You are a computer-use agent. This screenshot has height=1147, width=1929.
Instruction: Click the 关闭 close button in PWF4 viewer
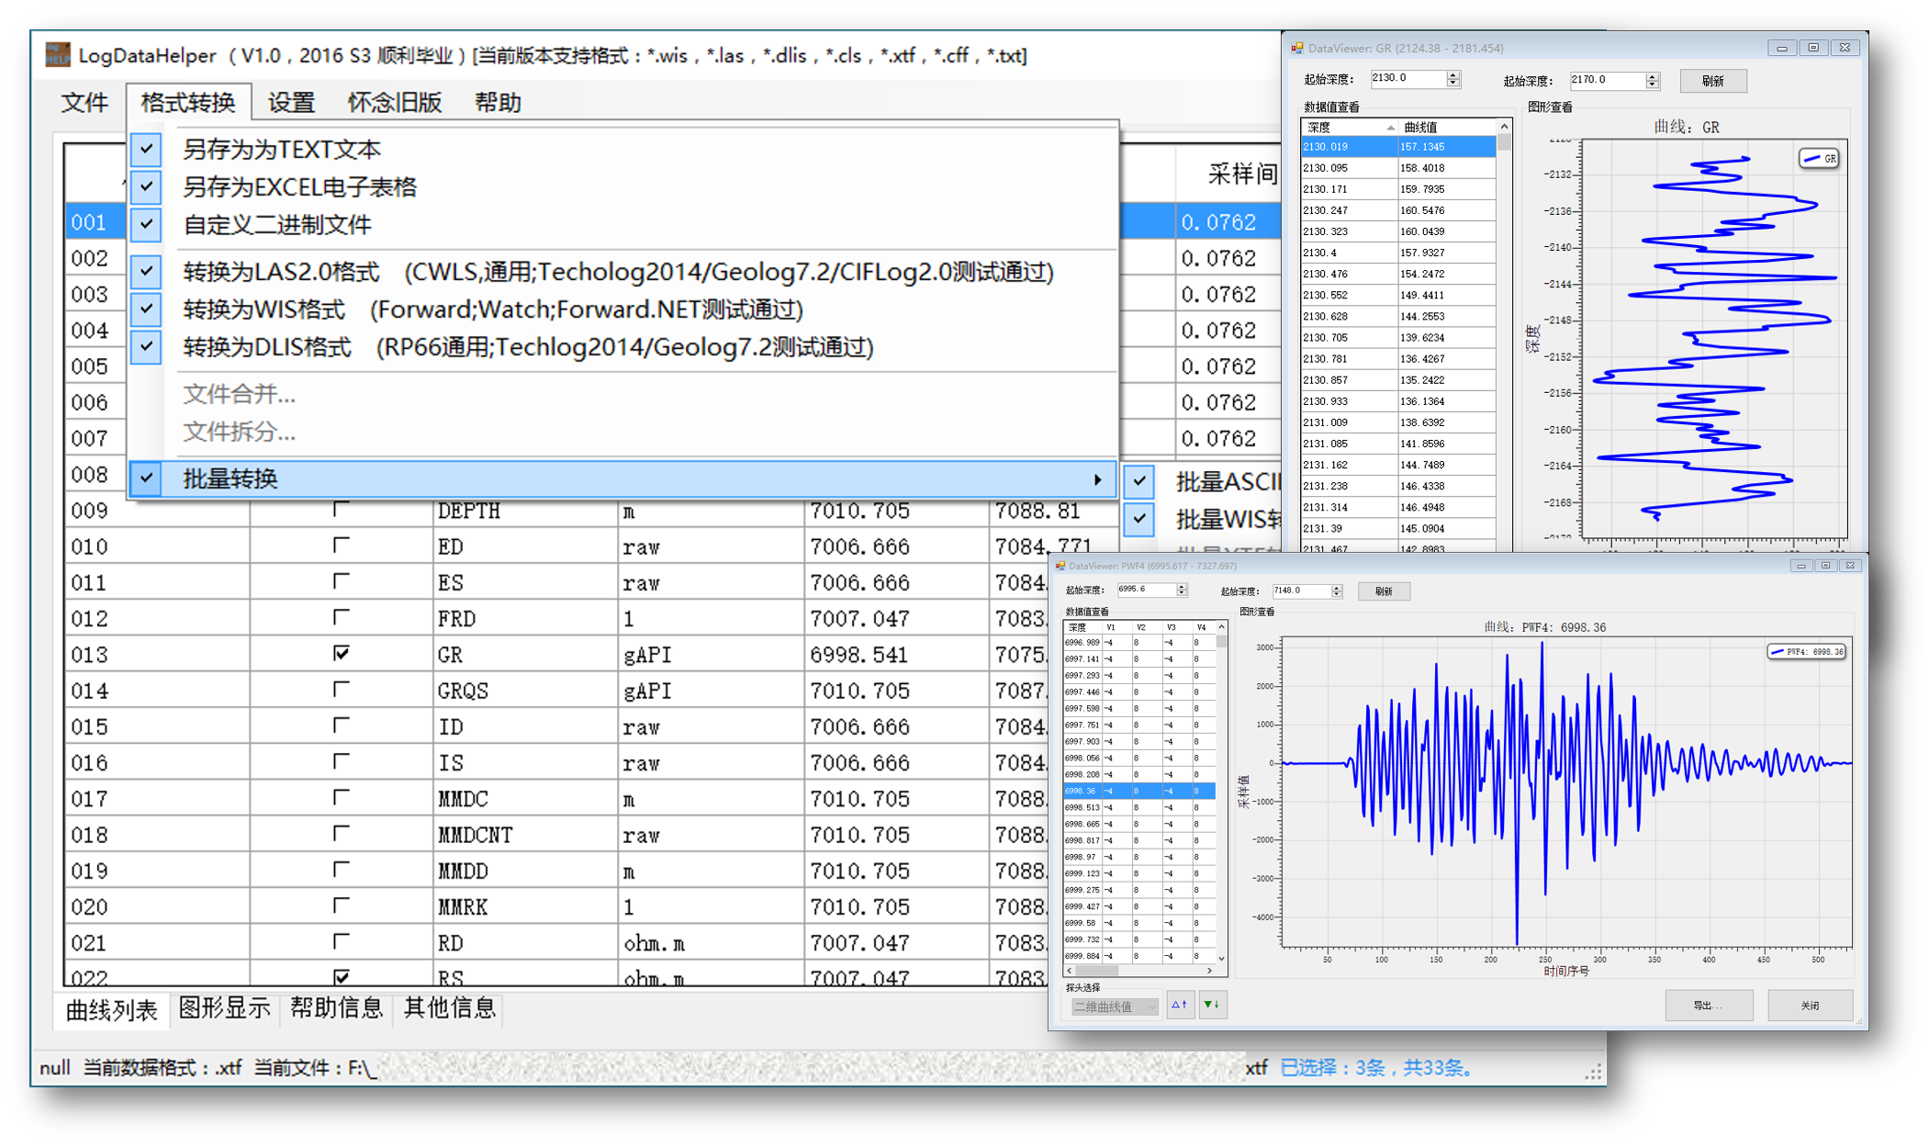click(1810, 1006)
